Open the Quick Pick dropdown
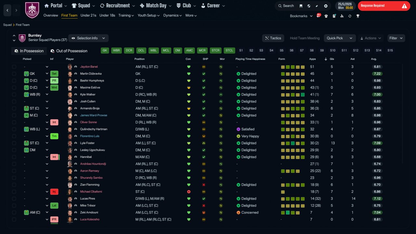 pyautogui.click(x=340, y=38)
